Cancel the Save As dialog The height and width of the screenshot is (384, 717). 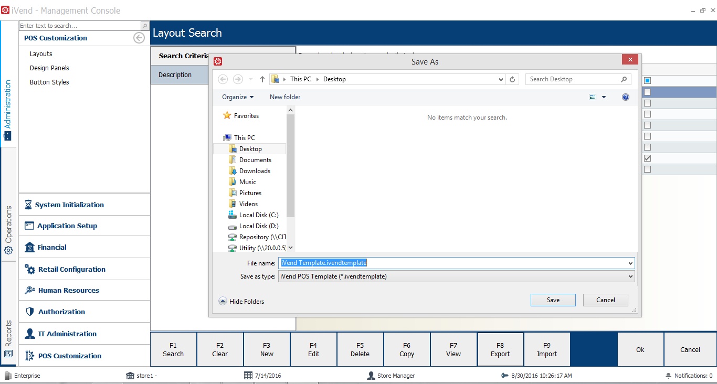(x=606, y=300)
